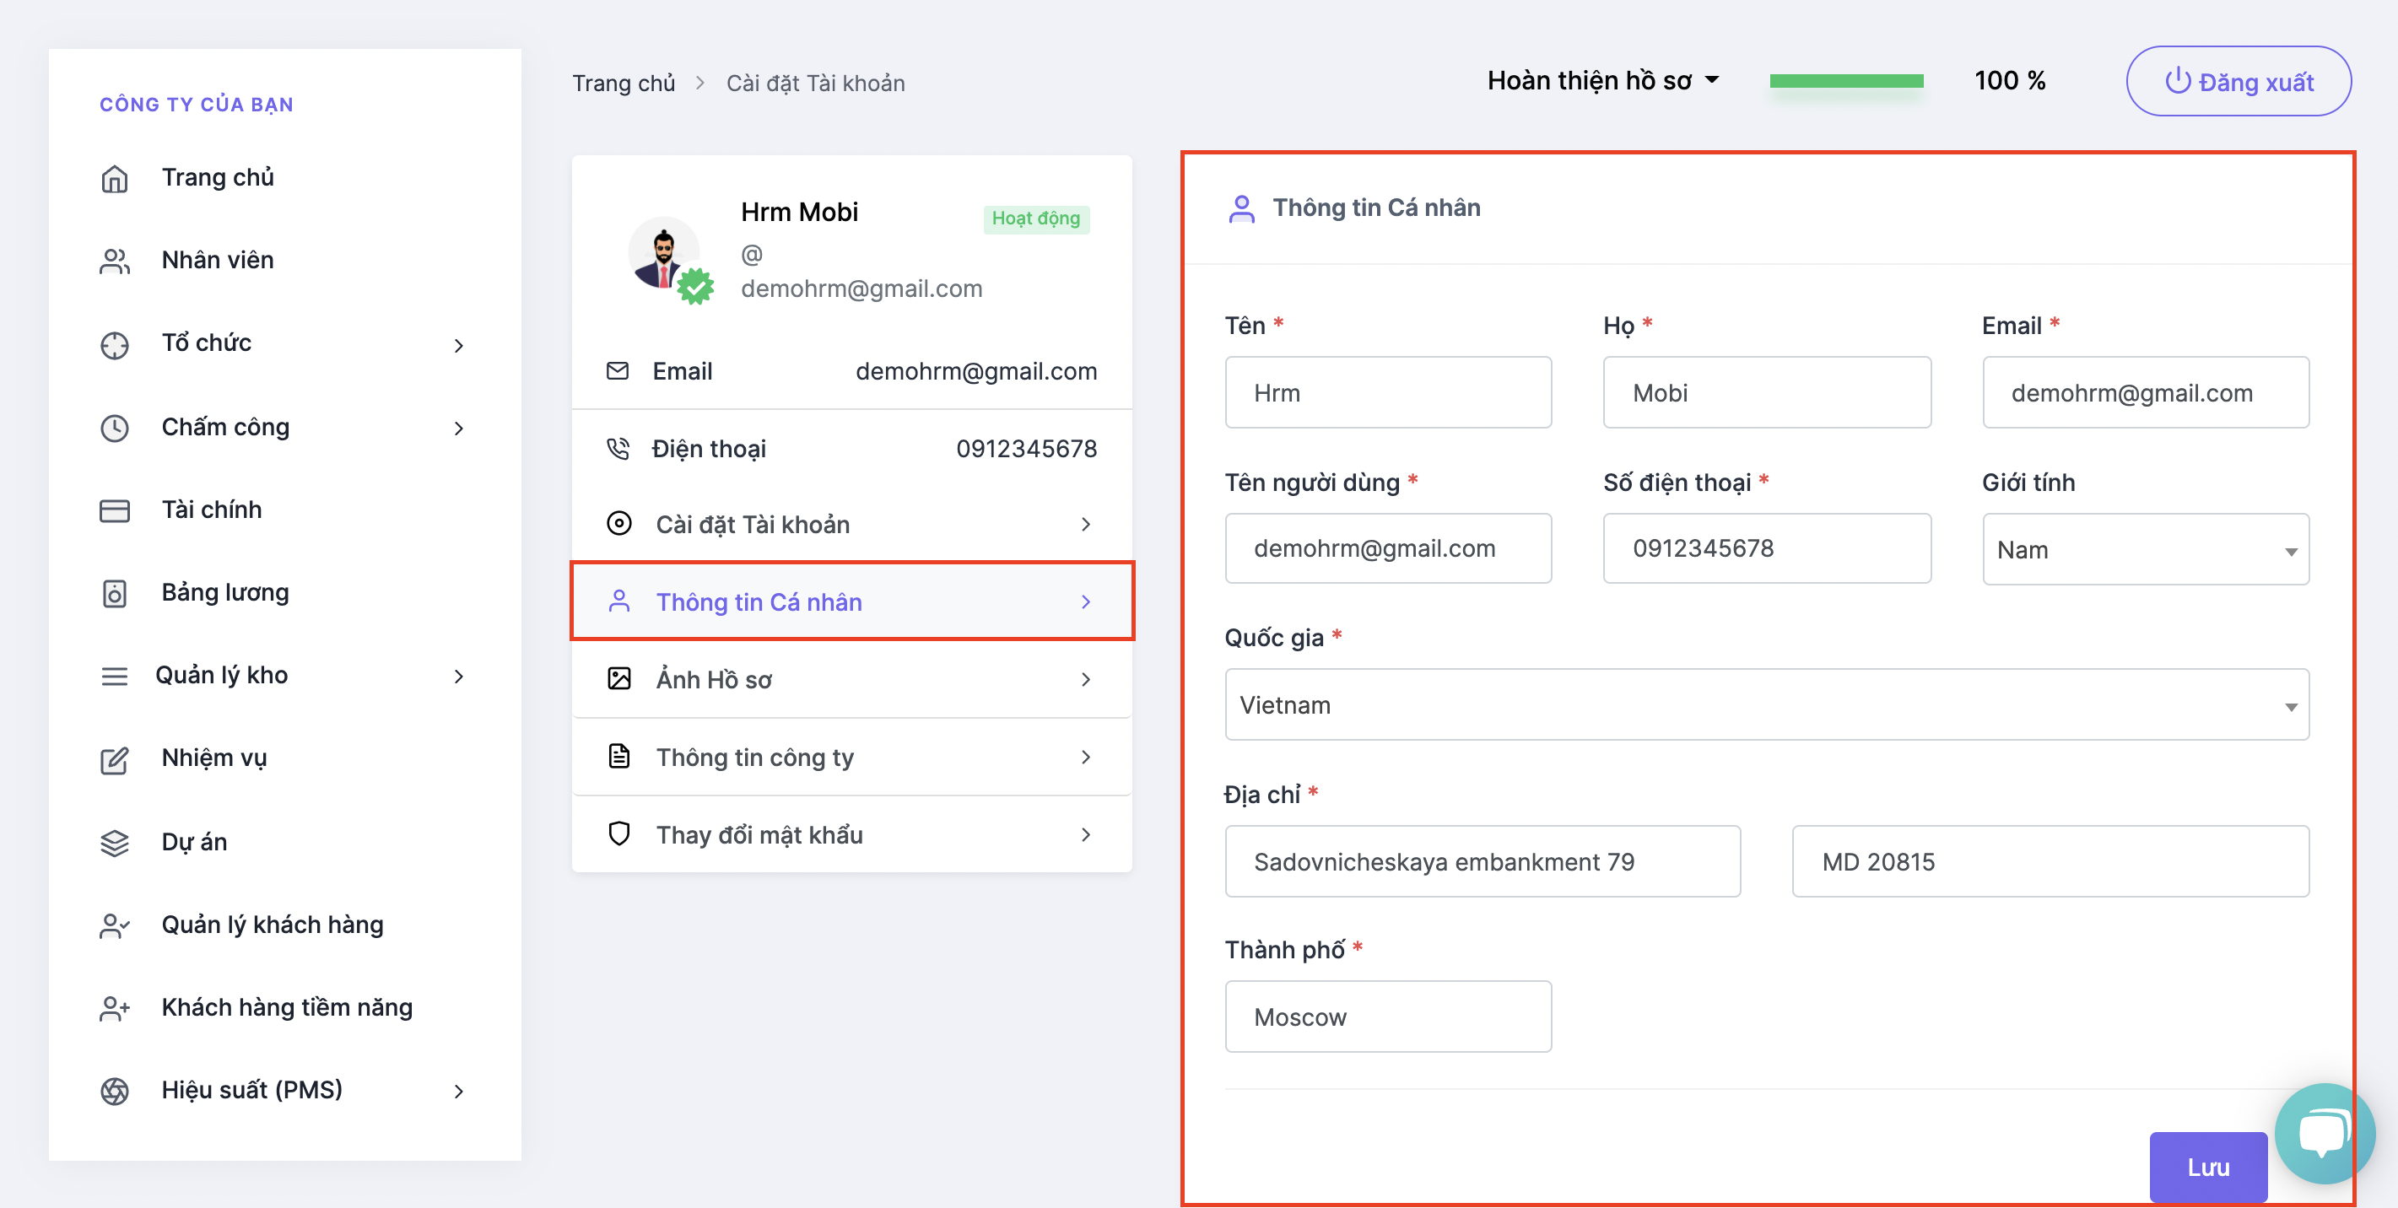The image size is (2398, 1208).
Task: Expand the Quản lý kho submenu chevron
Action: (x=458, y=677)
